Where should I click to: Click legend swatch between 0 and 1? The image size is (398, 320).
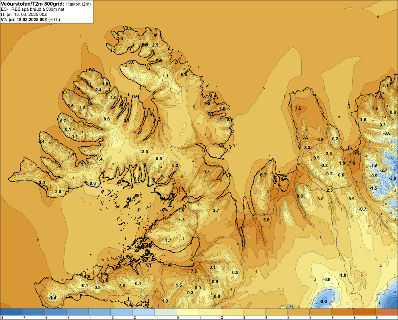coord(188,312)
